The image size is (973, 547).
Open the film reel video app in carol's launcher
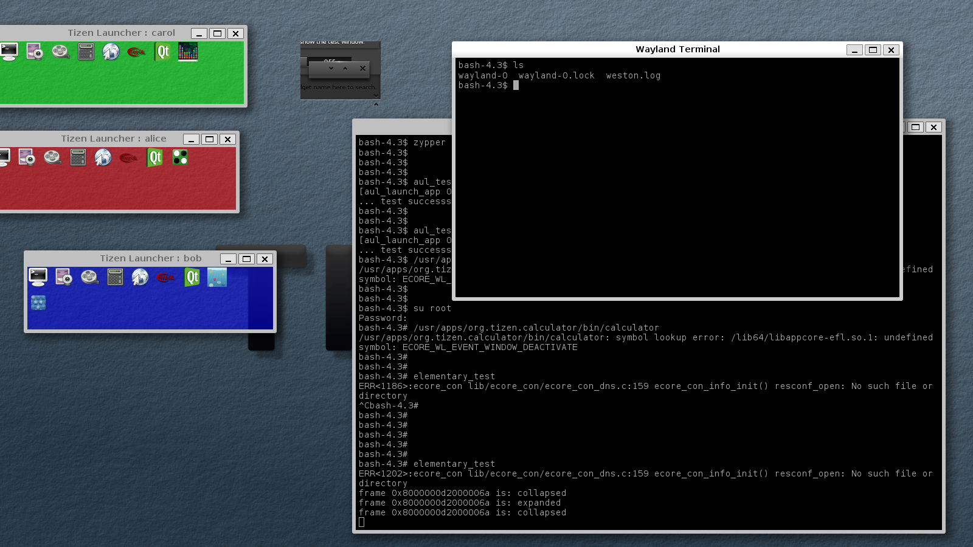60,52
